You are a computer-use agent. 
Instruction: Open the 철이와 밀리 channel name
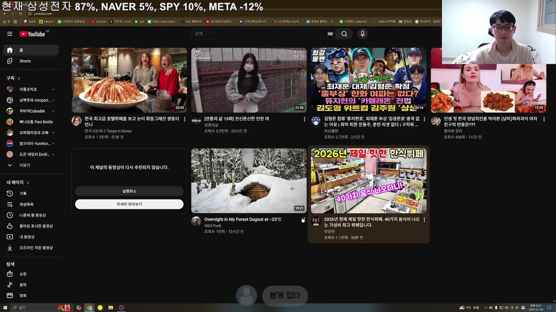click(453, 131)
